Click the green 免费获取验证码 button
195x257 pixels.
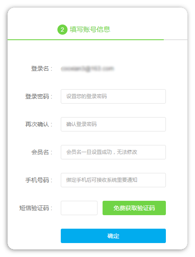[x=134, y=208]
